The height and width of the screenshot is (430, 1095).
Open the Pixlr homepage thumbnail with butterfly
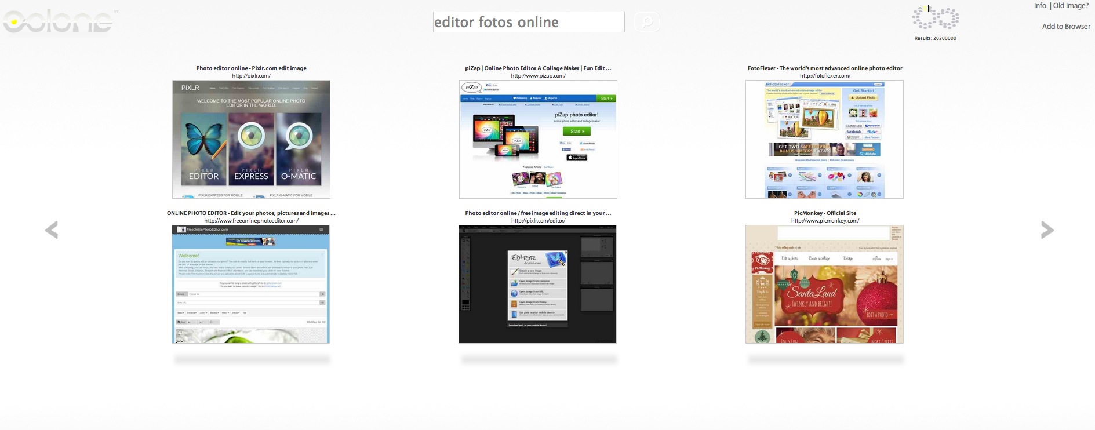(x=251, y=140)
